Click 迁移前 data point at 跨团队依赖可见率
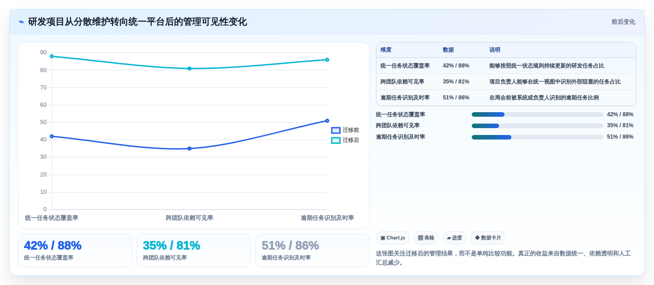 190,149
